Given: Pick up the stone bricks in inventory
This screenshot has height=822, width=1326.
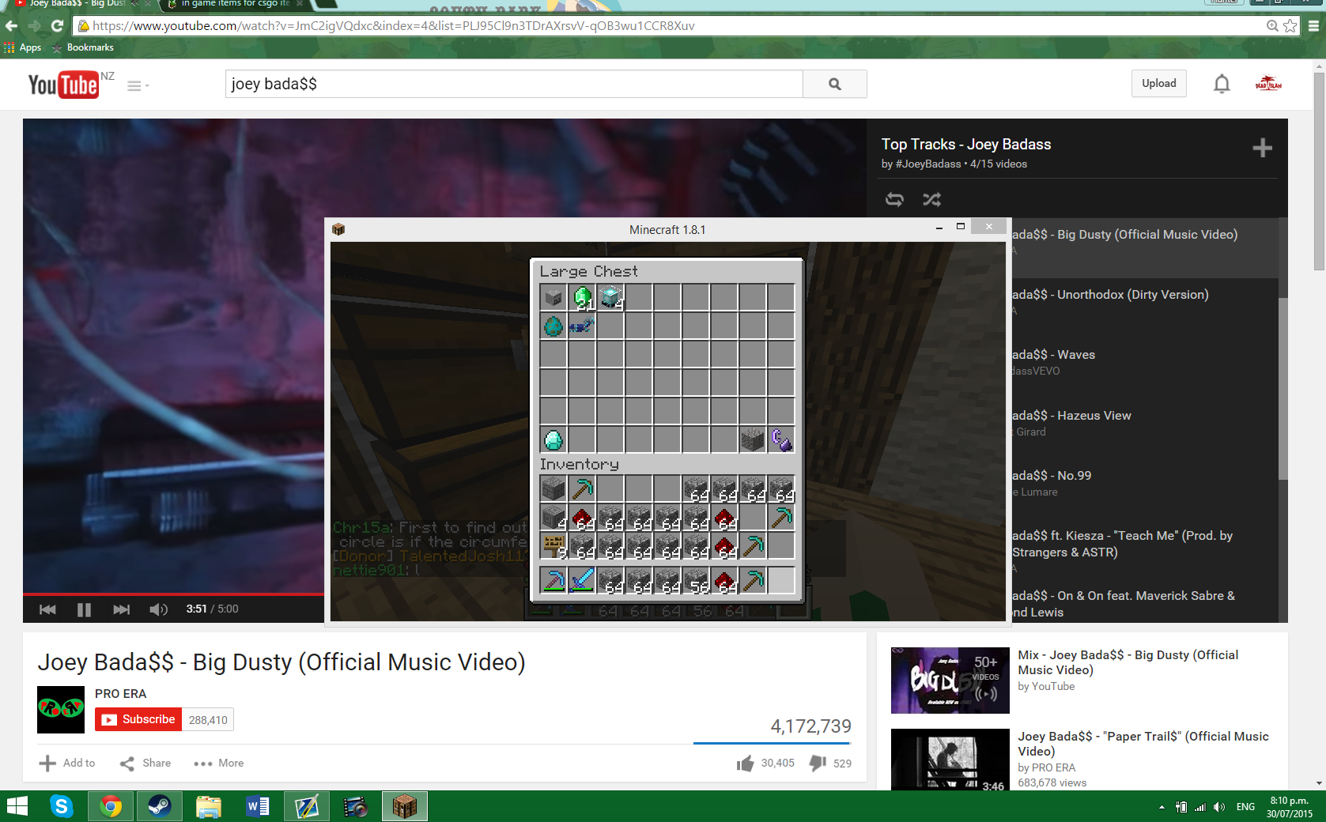Looking at the screenshot, I should click(x=553, y=489).
